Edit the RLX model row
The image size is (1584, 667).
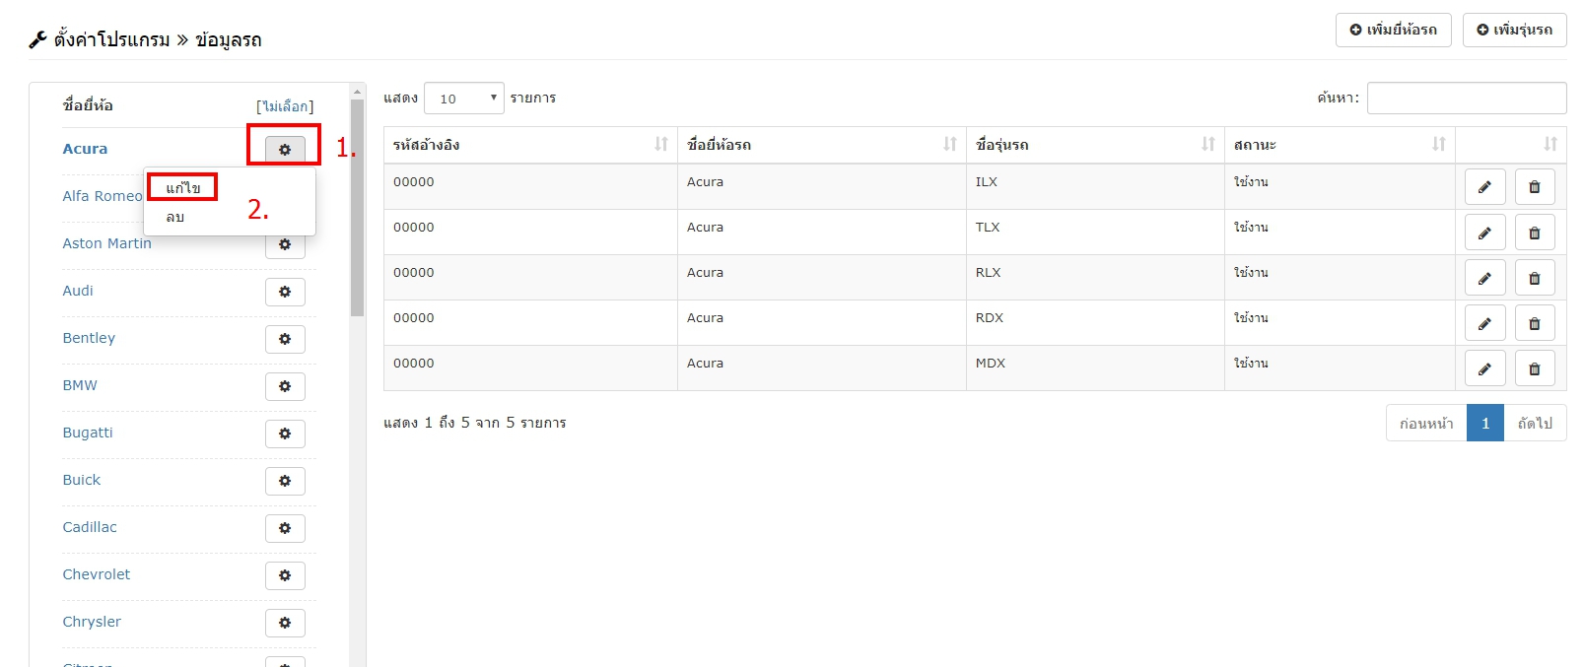coord(1484,278)
